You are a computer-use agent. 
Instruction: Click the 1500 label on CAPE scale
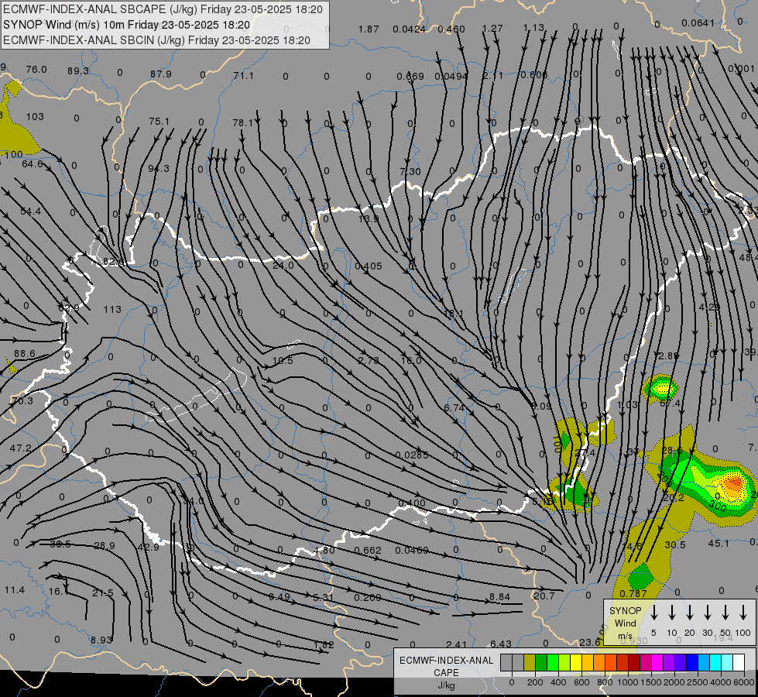click(x=650, y=682)
